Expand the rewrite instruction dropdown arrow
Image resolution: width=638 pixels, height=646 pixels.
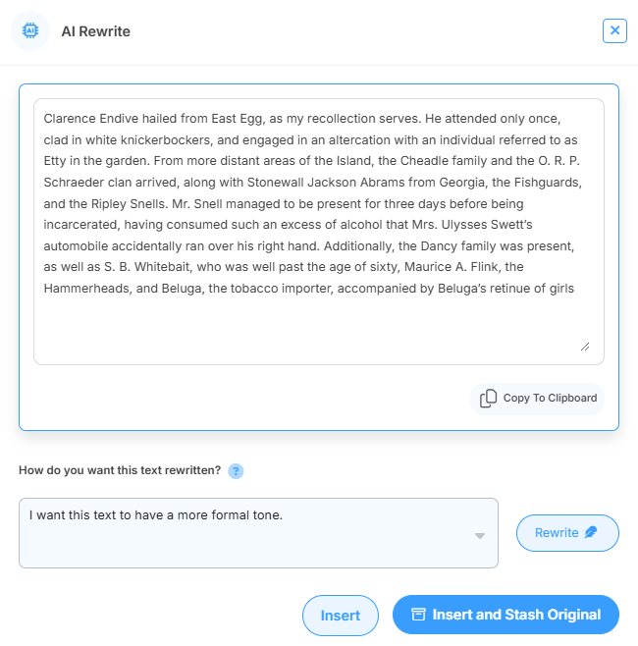click(x=480, y=536)
